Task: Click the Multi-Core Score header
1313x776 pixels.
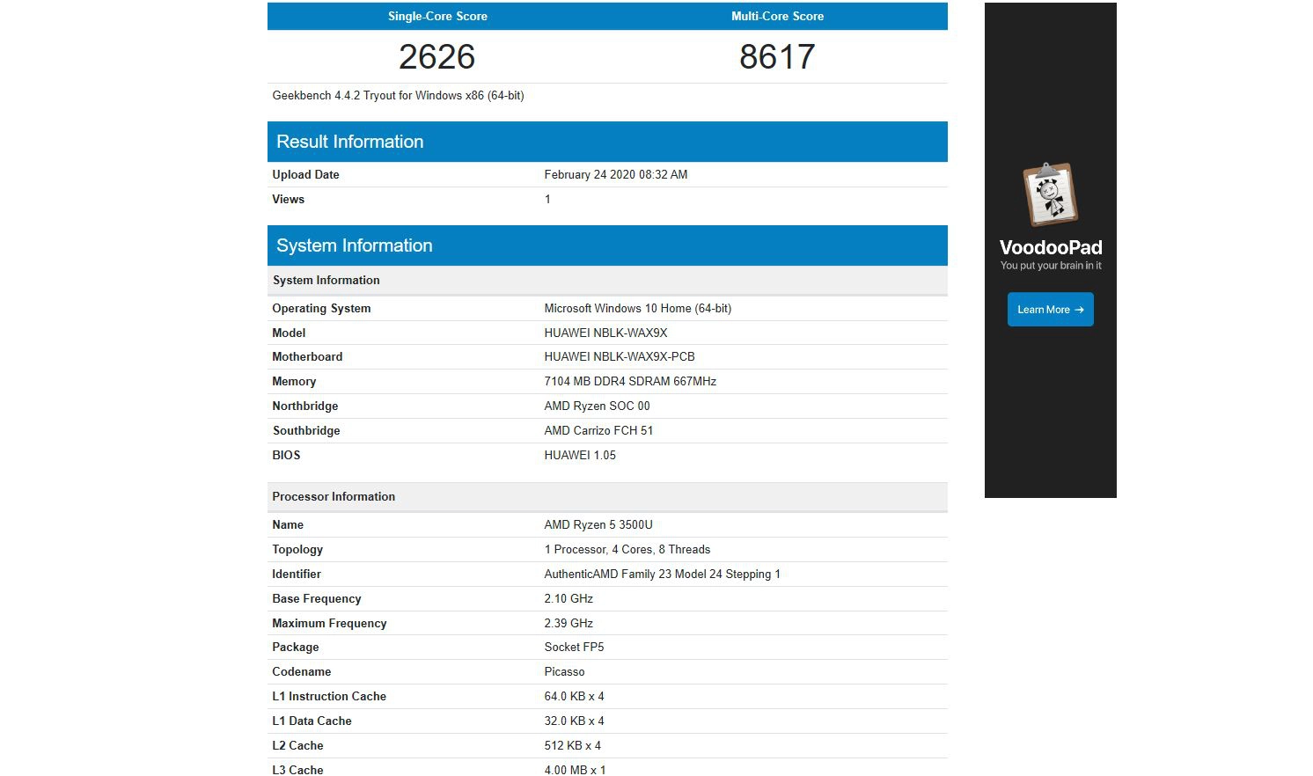Action: click(777, 16)
